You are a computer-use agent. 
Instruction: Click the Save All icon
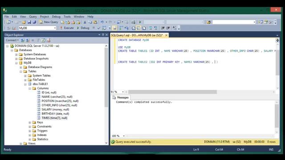34,22
